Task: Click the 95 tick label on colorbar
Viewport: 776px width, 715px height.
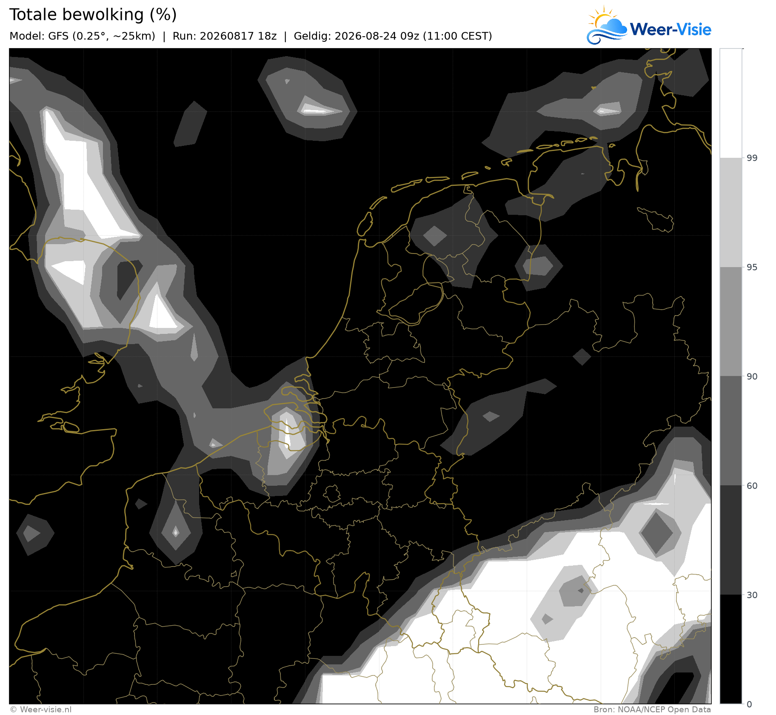Action: coord(752,267)
